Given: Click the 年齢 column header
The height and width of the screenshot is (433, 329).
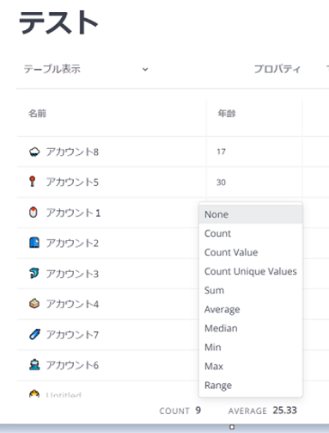Looking at the screenshot, I should tap(254, 114).
